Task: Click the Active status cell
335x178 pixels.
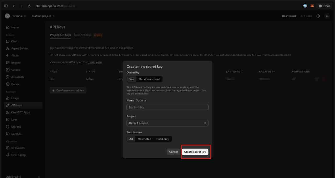Action: 90,79
